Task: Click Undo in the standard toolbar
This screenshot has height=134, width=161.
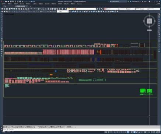Action: tap(31, 9)
